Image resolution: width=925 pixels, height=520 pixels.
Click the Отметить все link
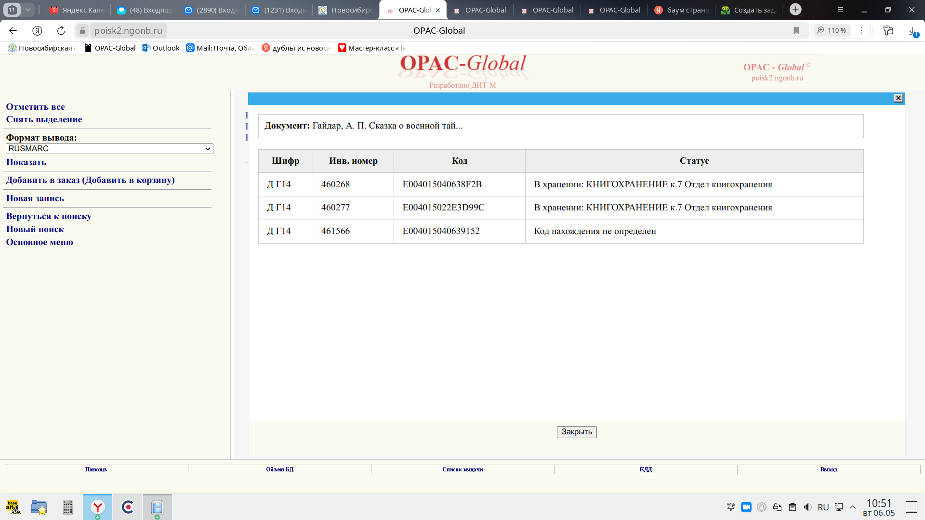35,107
